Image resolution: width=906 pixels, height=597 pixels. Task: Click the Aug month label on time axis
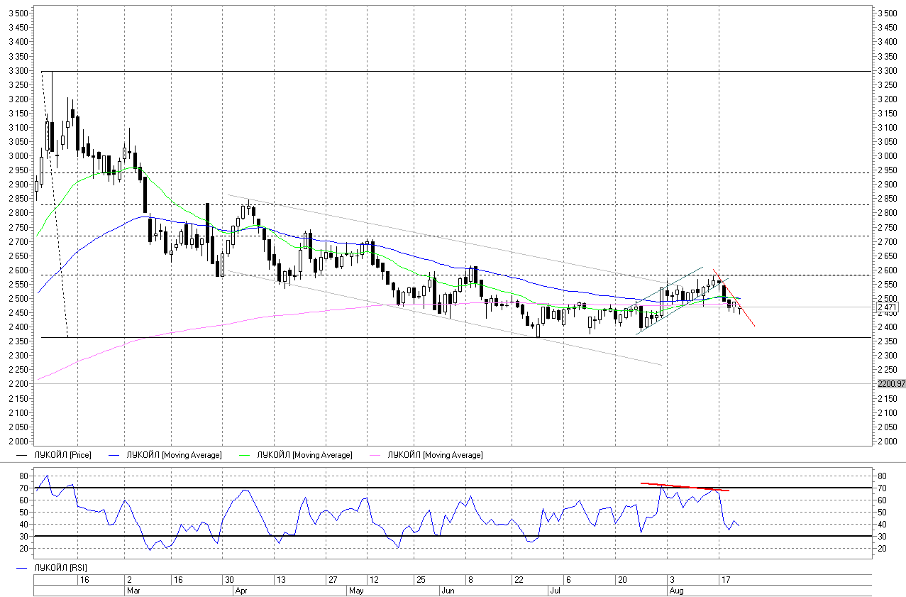(x=675, y=590)
